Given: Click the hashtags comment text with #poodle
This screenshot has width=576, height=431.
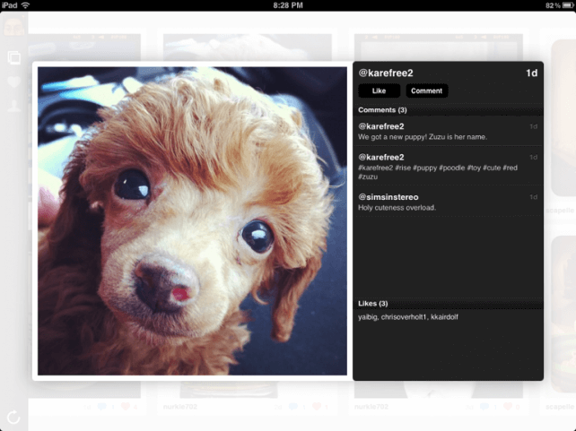Looking at the screenshot, I should pos(438,172).
